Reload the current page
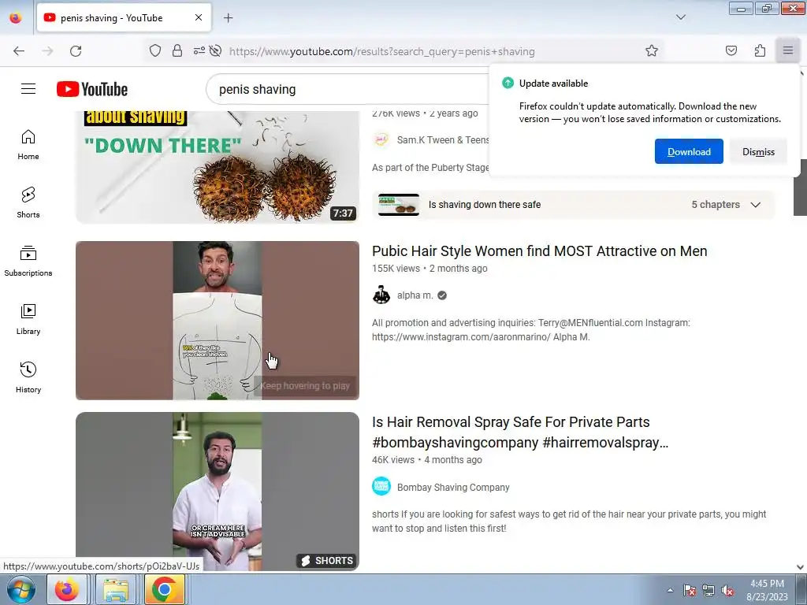The height and width of the screenshot is (605, 807). tap(76, 51)
